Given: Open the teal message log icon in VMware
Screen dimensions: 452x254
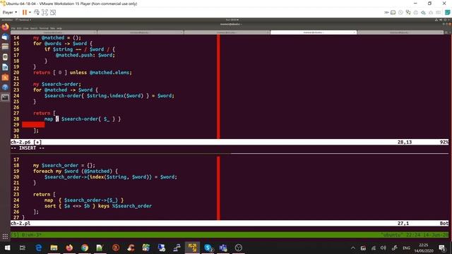Looking at the screenshot, I should coord(447,13).
